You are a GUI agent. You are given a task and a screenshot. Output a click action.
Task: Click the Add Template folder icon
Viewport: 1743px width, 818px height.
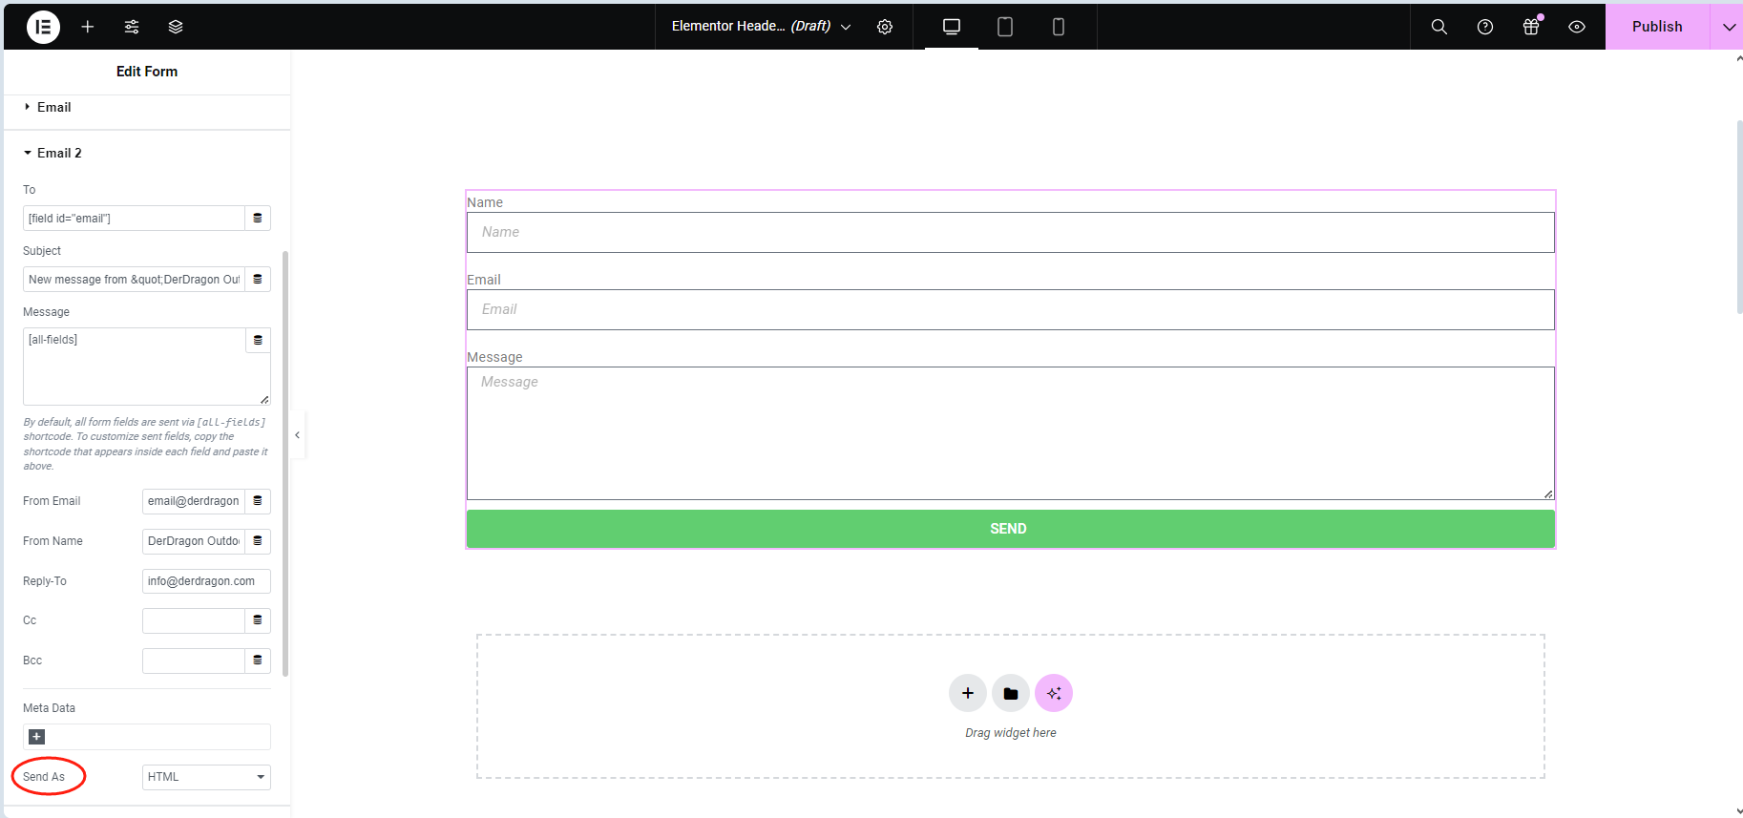pos(1010,693)
